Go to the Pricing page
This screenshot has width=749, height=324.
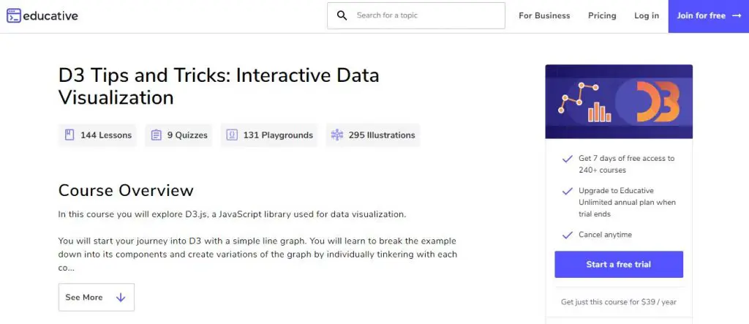click(602, 15)
